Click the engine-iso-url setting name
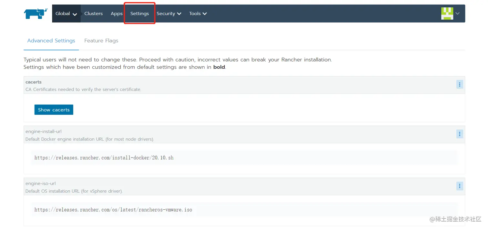Image resolution: width=488 pixels, height=229 pixels. click(x=41, y=184)
